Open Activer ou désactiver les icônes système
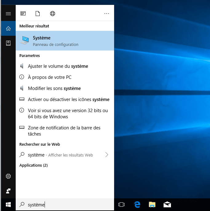The image size is (210, 211). click(65, 99)
